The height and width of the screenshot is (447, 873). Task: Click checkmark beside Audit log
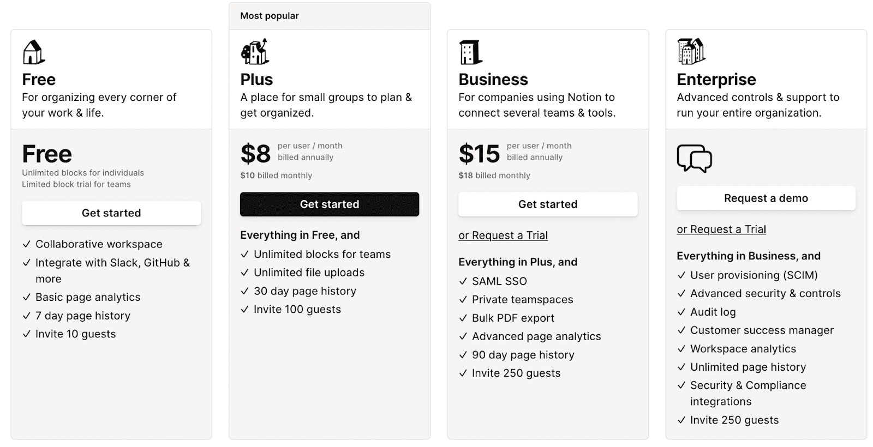(x=681, y=312)
